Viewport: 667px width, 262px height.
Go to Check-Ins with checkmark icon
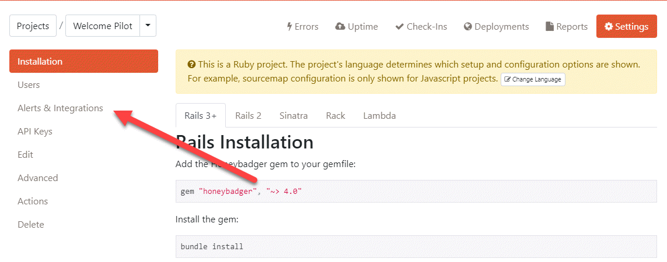coord(421,27)
